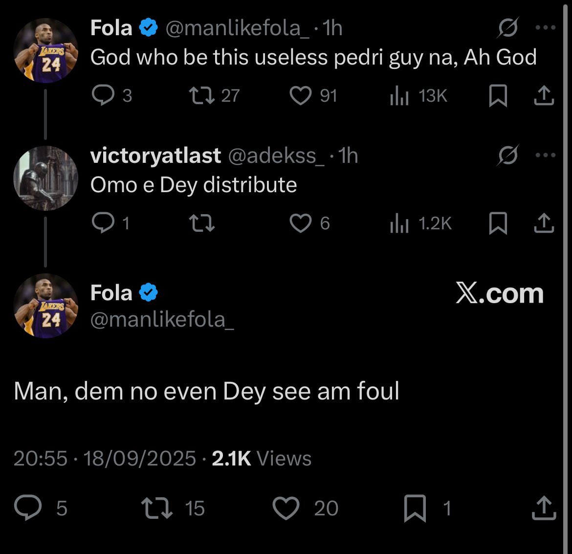Open @adekss_ profile handle
The width and height of the screenshot is (572, 554).
(275, 156)
